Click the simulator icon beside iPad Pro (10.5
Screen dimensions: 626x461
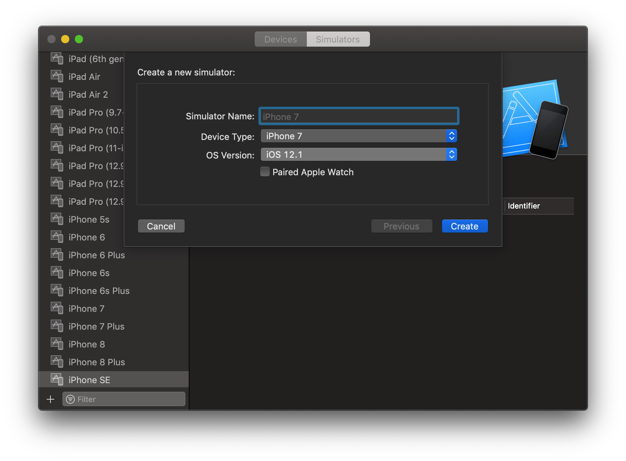(57, 130)
